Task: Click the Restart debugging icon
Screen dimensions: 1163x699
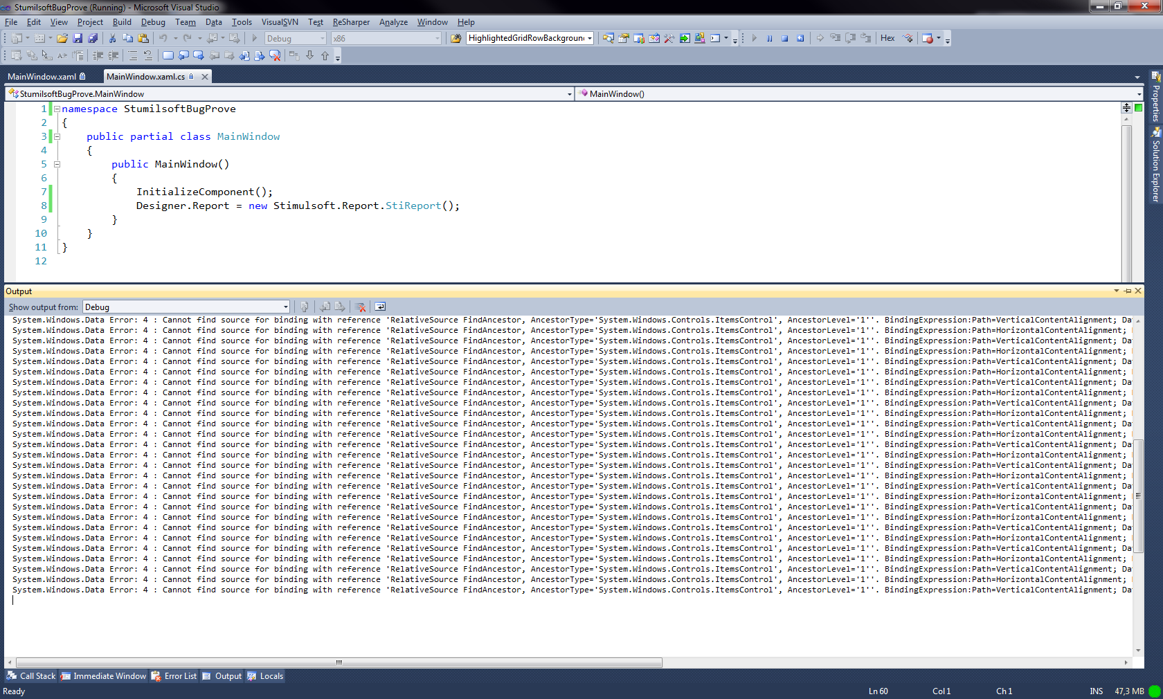Action: click(800, 39)
